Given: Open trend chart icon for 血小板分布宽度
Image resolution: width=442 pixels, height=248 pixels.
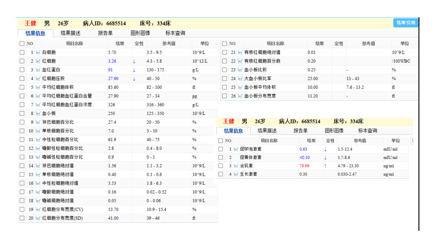Looking at the screenshot, I should [240, 96].
